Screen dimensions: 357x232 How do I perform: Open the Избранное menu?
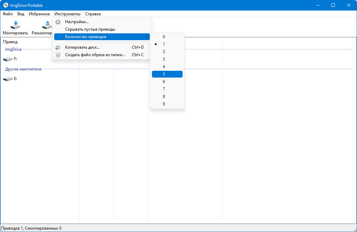(40, 14)
